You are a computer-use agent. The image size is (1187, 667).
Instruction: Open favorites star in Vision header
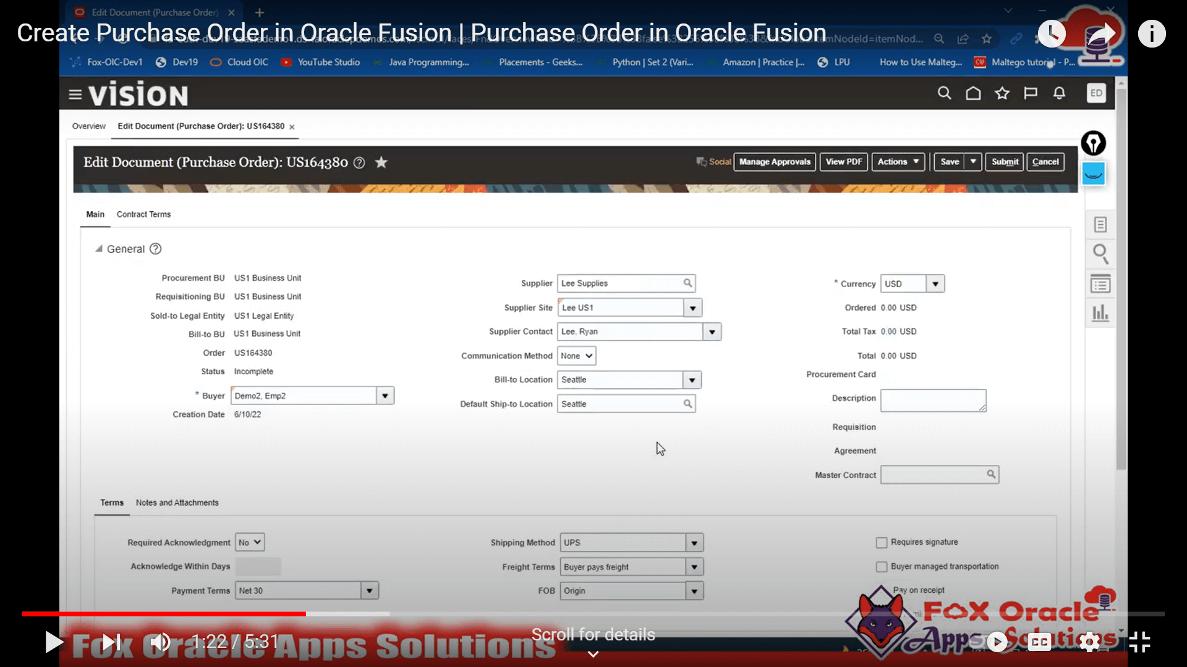tap(1002, 93)
